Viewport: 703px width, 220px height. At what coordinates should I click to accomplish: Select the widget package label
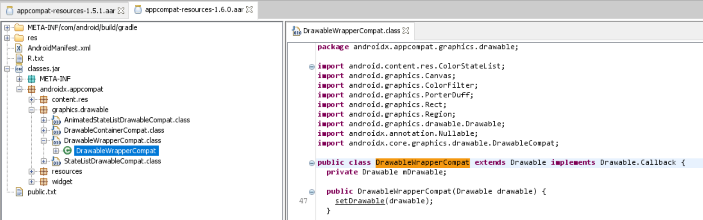(62, 181)
